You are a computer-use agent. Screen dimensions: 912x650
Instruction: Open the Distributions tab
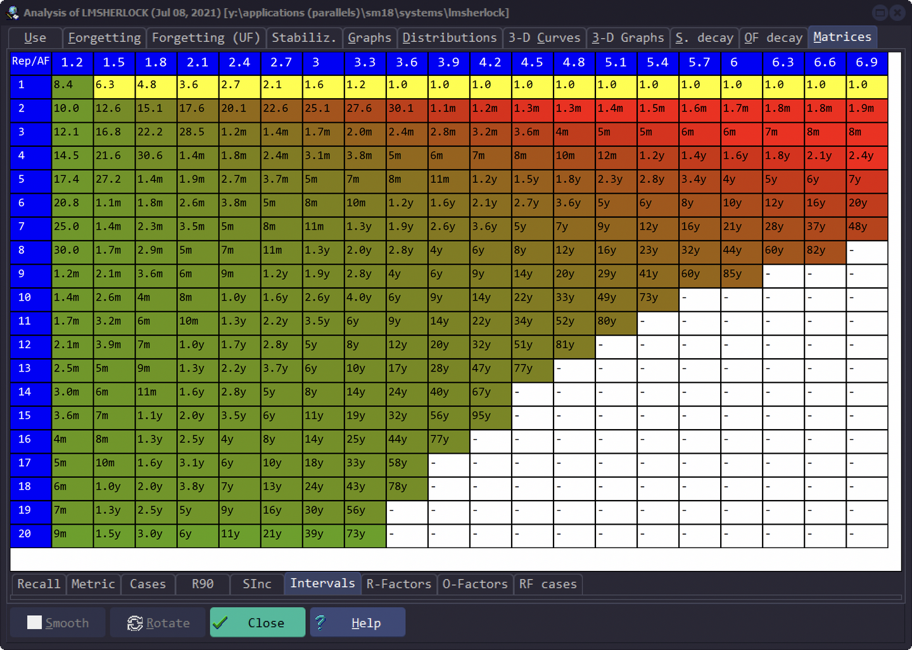[450, 38]
